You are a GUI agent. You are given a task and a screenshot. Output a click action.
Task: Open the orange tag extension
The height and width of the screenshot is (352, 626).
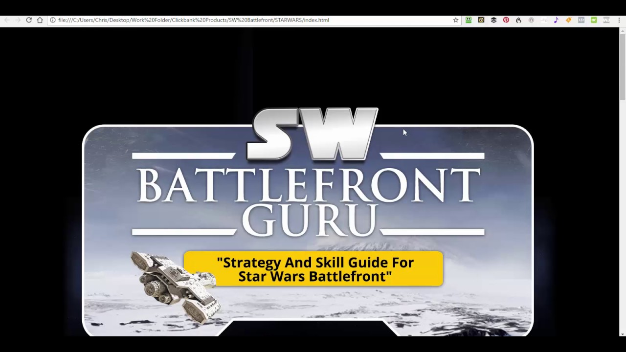click(x=568, y=20)
